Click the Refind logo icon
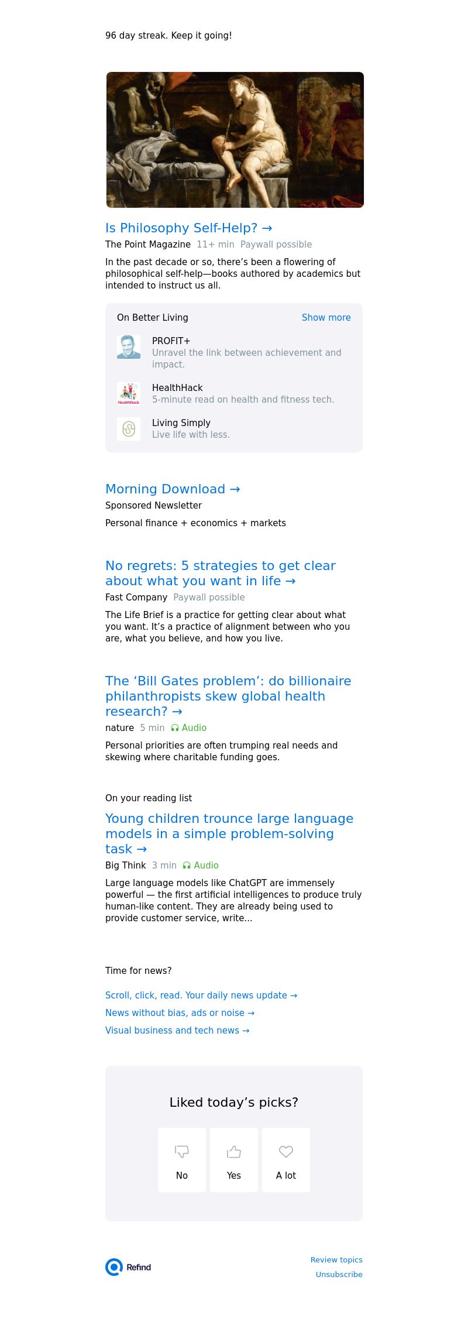The height and width of the screenshot is (1335, 468). tap(114, 1267)
